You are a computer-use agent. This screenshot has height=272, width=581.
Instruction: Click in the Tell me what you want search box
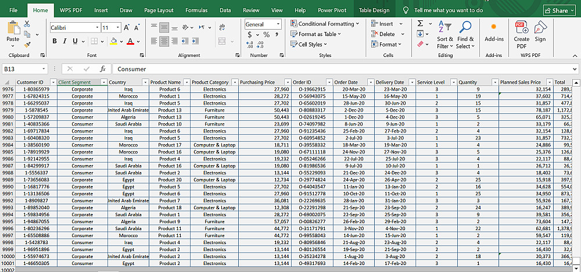pos(449,10)
